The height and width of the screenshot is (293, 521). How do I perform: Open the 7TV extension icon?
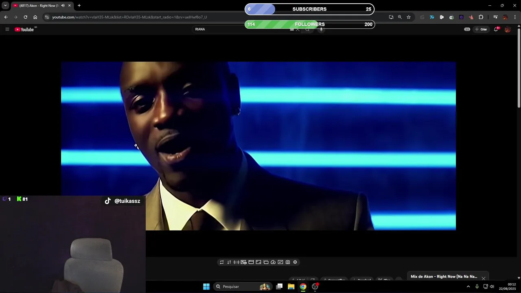pyautogui.click(x=432, y=17)
